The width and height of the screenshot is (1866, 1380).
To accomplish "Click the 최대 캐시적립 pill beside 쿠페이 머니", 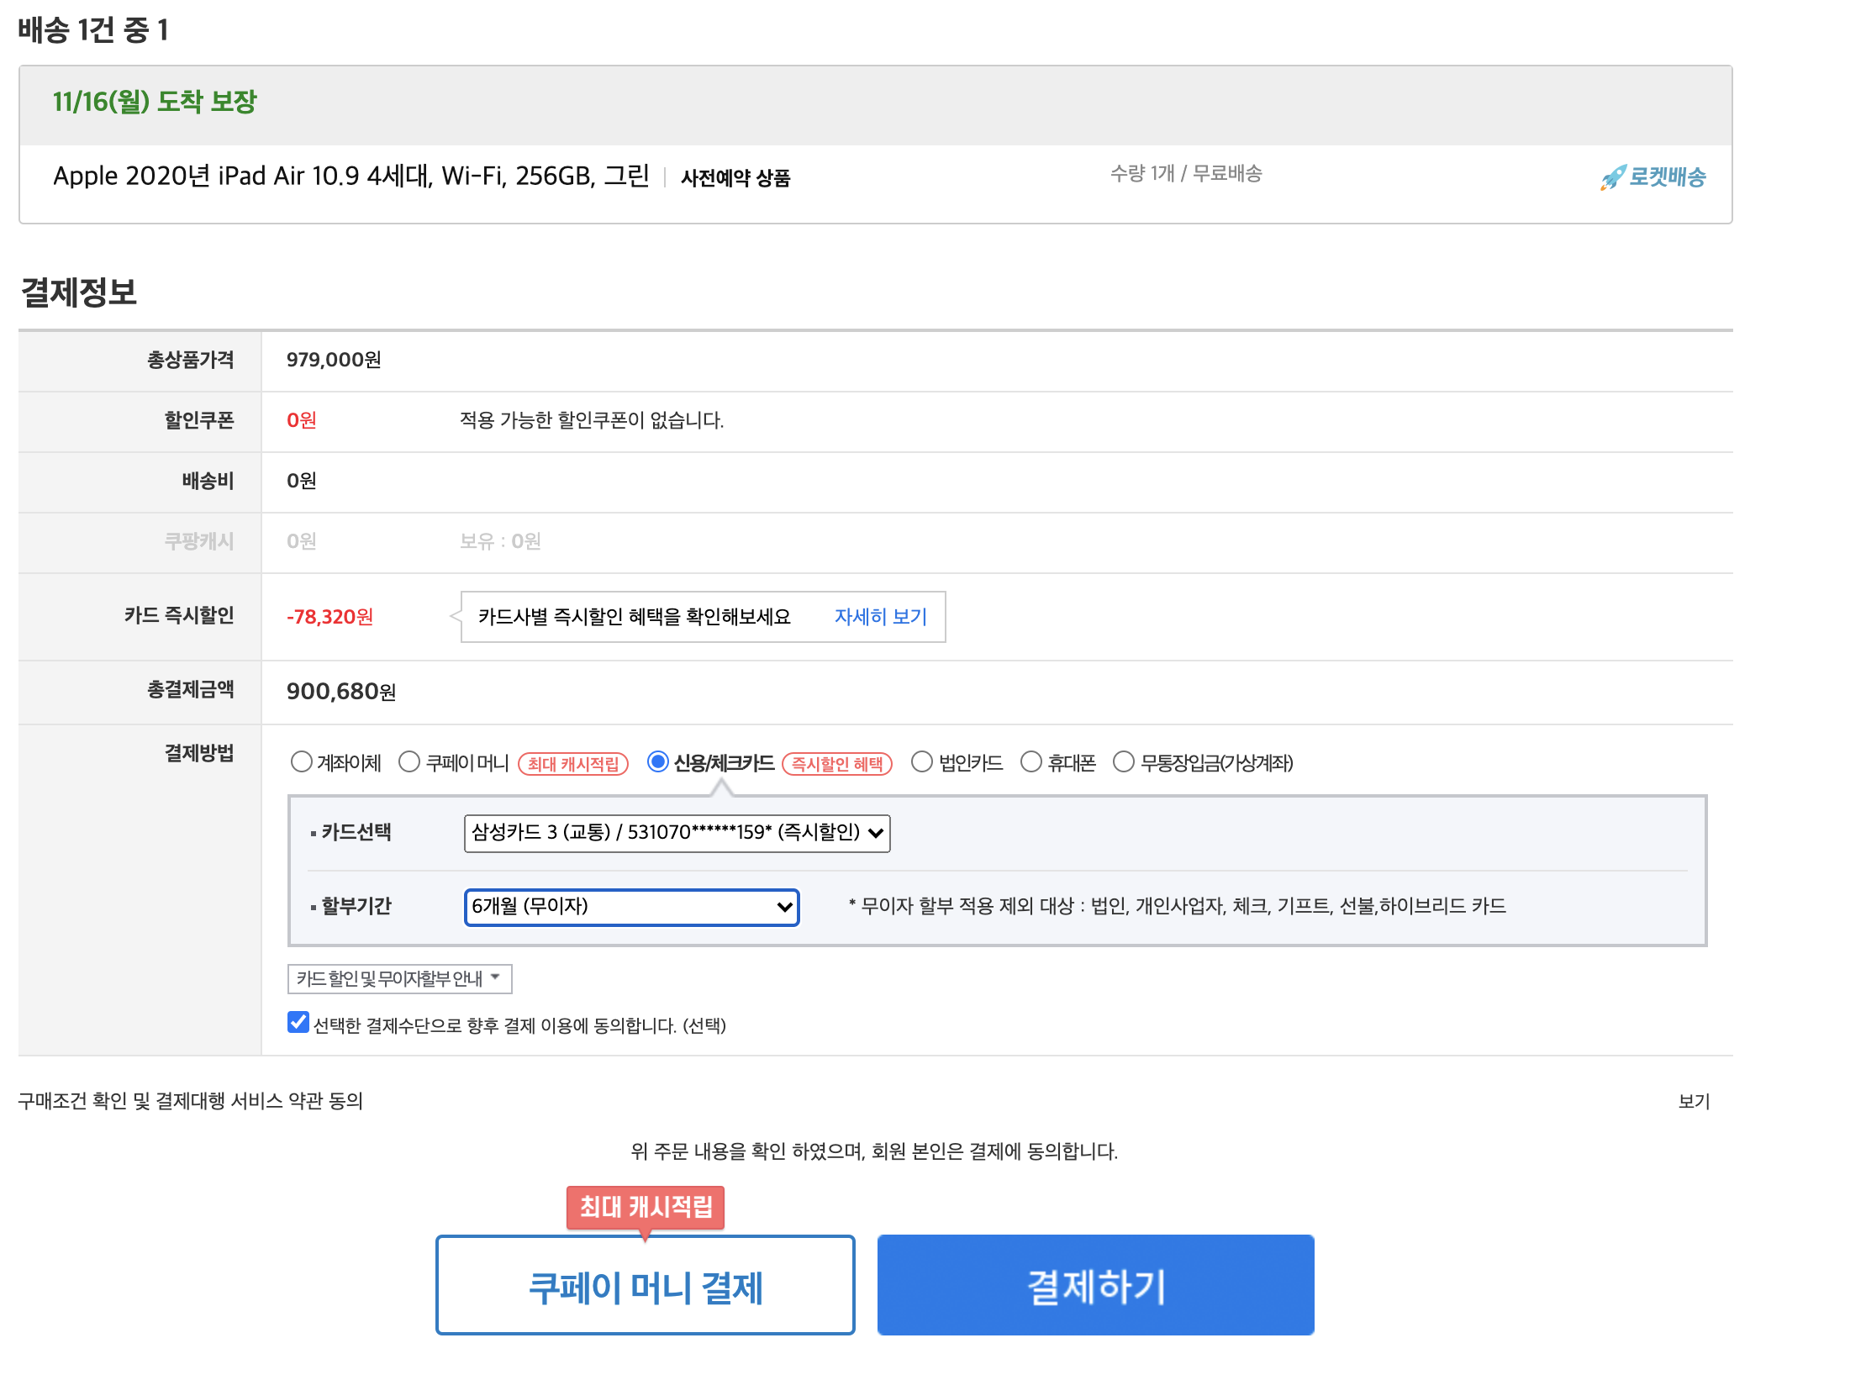I will tap(573, 764).
